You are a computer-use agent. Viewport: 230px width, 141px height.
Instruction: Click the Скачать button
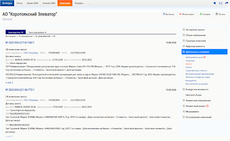pos(205,14)
